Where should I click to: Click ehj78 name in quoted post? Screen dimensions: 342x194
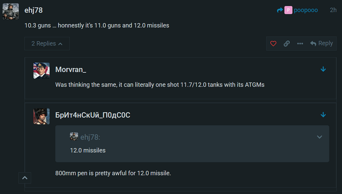[90, 137]
